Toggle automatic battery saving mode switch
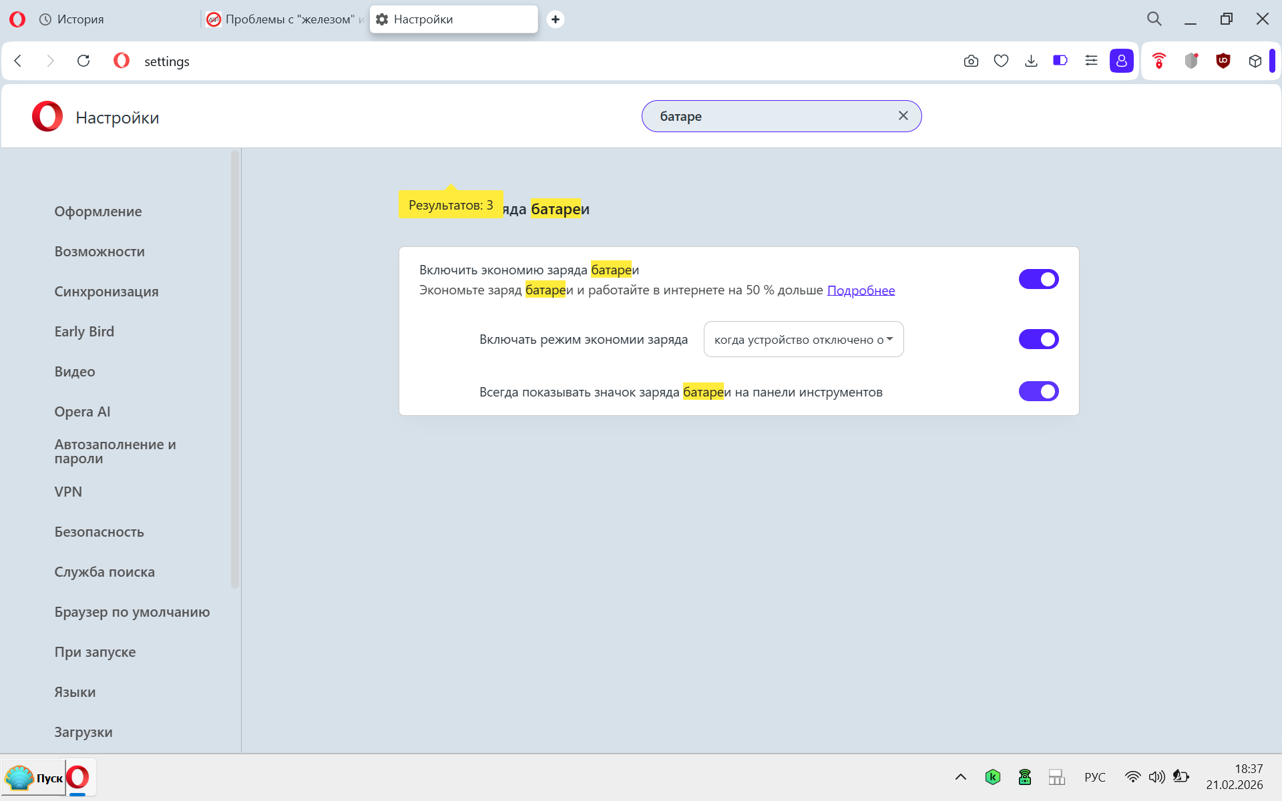 (x=1038, y=339)
